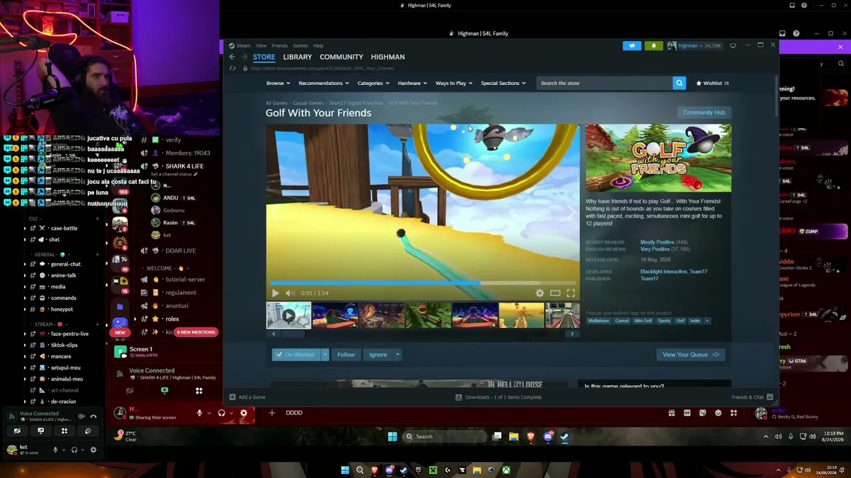Open the Ignore options arrow
This screenshot has width=851, height=478.
click(397, 355)
